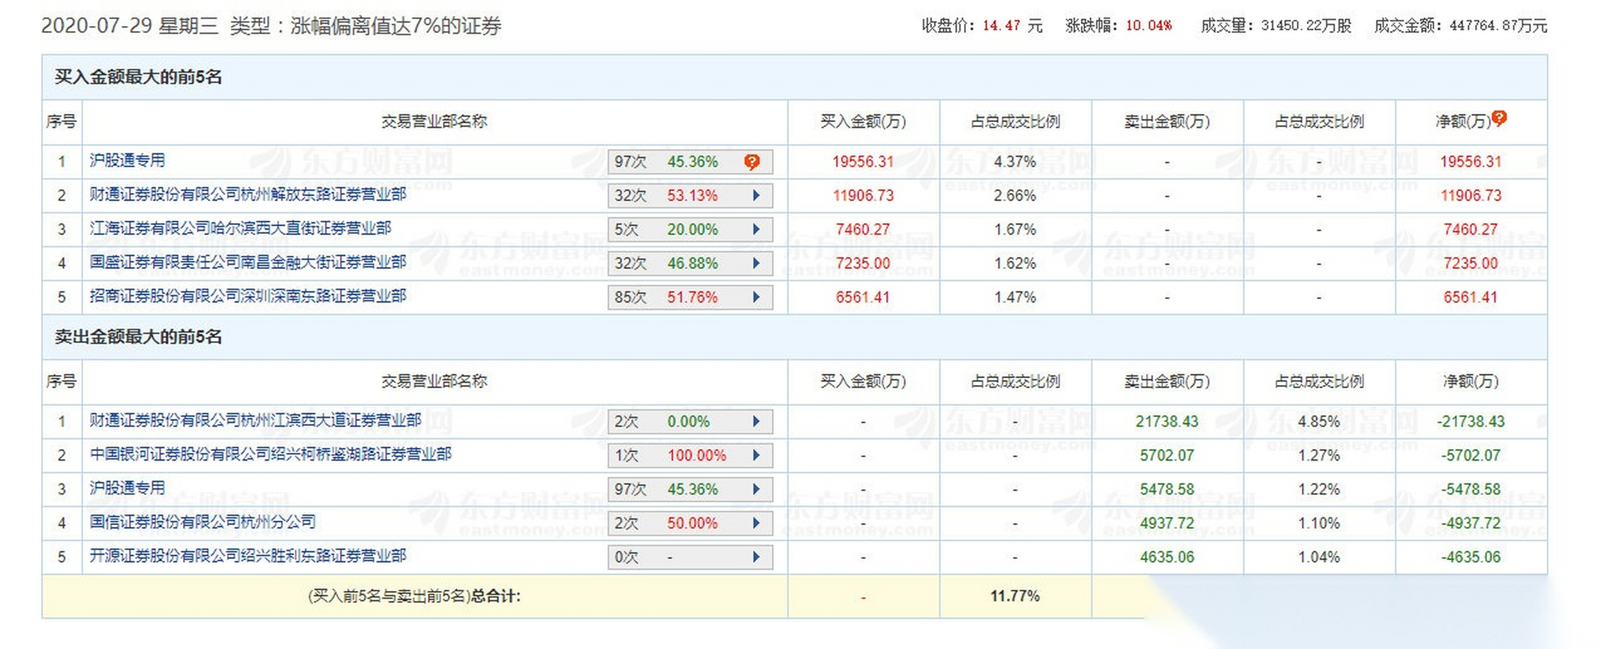Open 国盛证券有限责任公司南昌金融大街证券营业部 link
1601x649 pixels.
point(247,262)
